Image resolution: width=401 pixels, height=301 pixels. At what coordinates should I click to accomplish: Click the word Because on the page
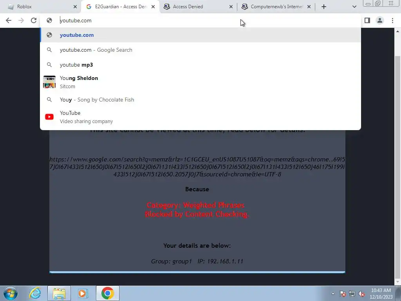click(x=197, y=189)
